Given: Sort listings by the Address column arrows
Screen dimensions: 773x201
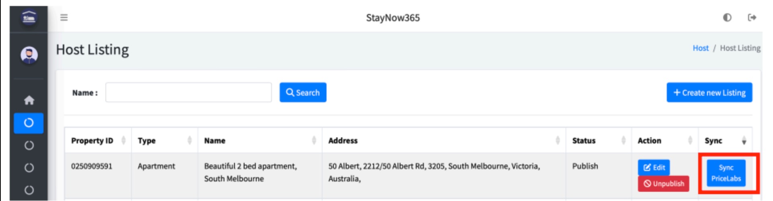Looking at the screenshot, I should pos(557,141).
